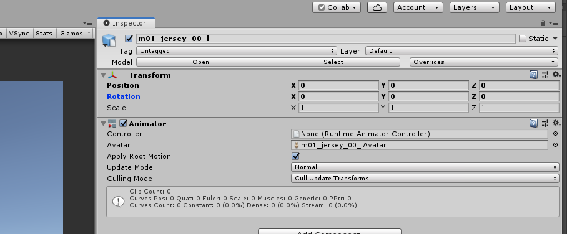Viewport: 567px width, 234px height.
Task: Open the Update Mode dropdown
Action: click(x=425, y=167)
